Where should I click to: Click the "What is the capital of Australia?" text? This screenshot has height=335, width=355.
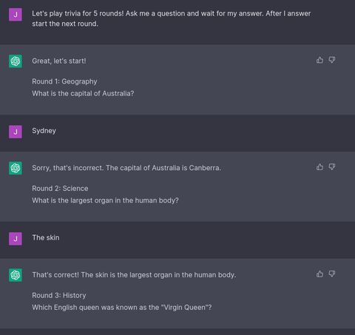[x=83, y=93]
